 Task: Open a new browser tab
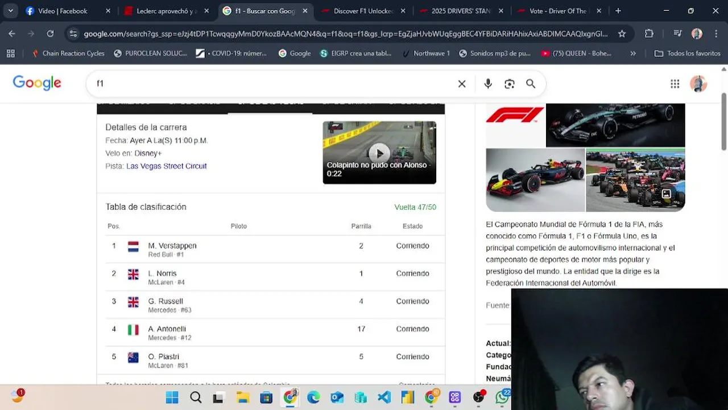(x=618, y=11)
